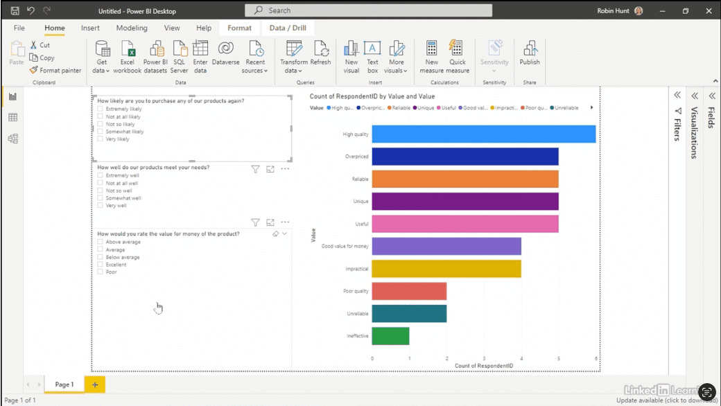This screenshot has height=406, width=721.
Task: Check the Not at all likely option
Action: click(100, 116)
